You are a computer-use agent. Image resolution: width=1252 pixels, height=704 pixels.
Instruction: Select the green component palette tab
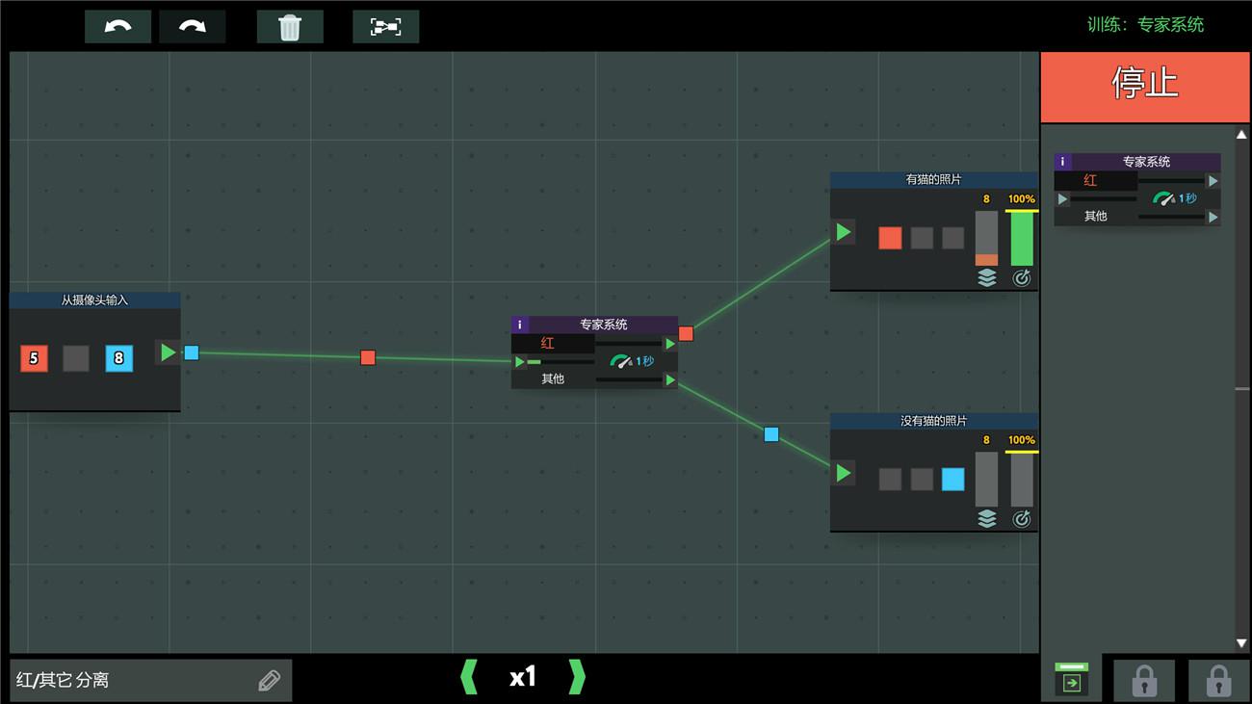(1071, 680)
